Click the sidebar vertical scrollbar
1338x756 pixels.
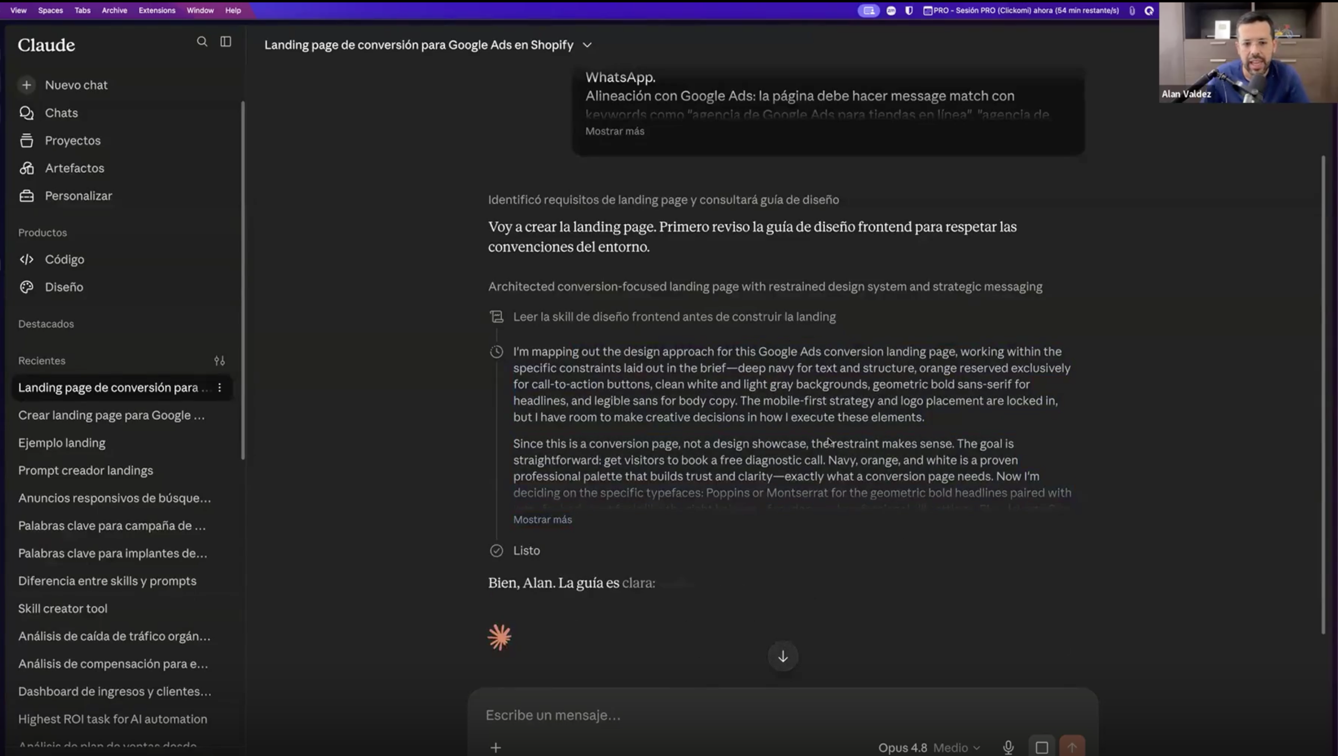(x=243, y=280)
